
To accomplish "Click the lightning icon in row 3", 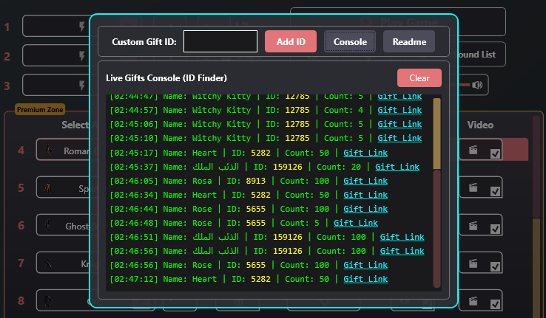I will pyautogui.click(x=82, y=86).
